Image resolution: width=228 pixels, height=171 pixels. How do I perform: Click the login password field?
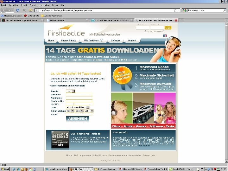pyautogui.click(x=157, y=28)
